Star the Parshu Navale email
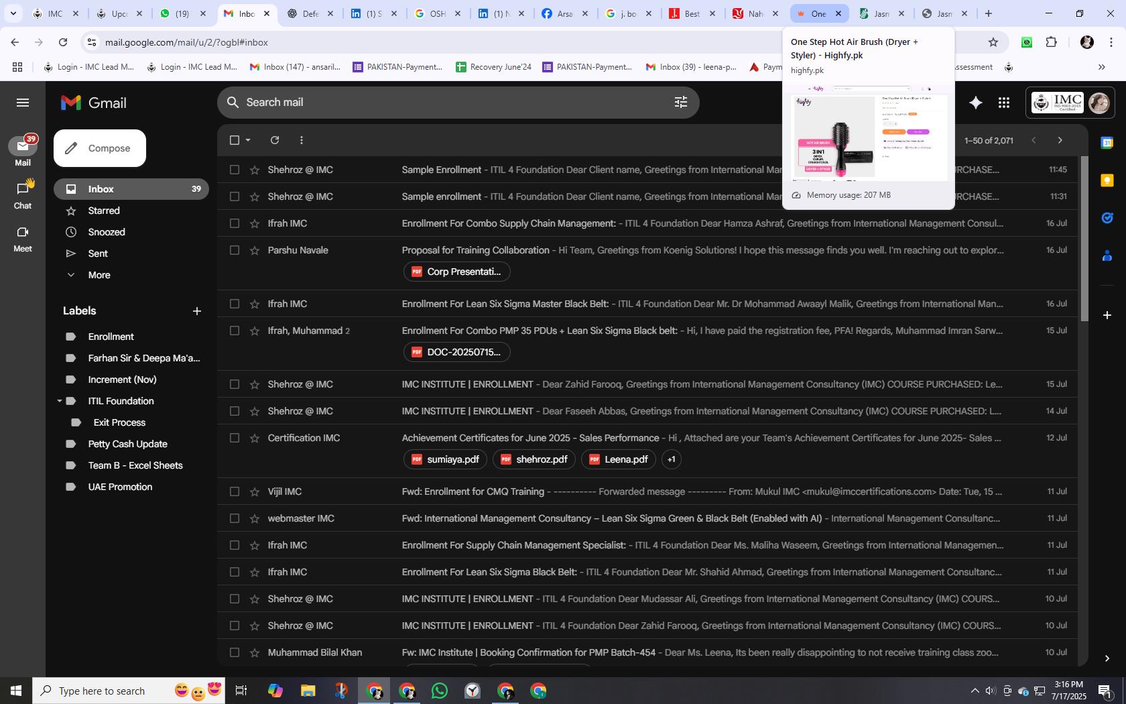The width and height of the screenshot is (1126, 704). pos(255,250)
